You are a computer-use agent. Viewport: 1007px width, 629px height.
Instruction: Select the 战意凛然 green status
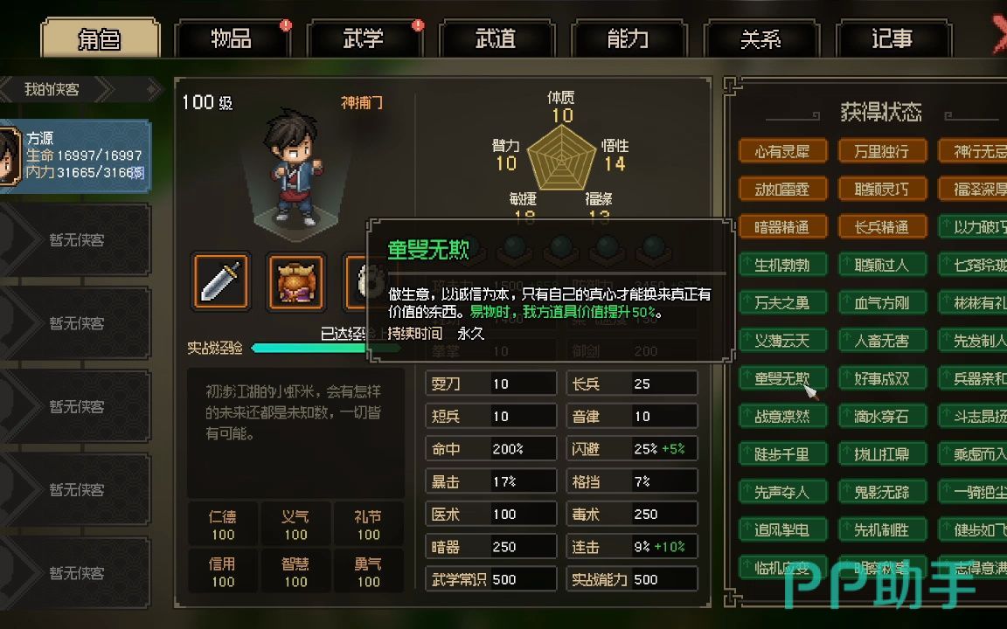point(782,417)
